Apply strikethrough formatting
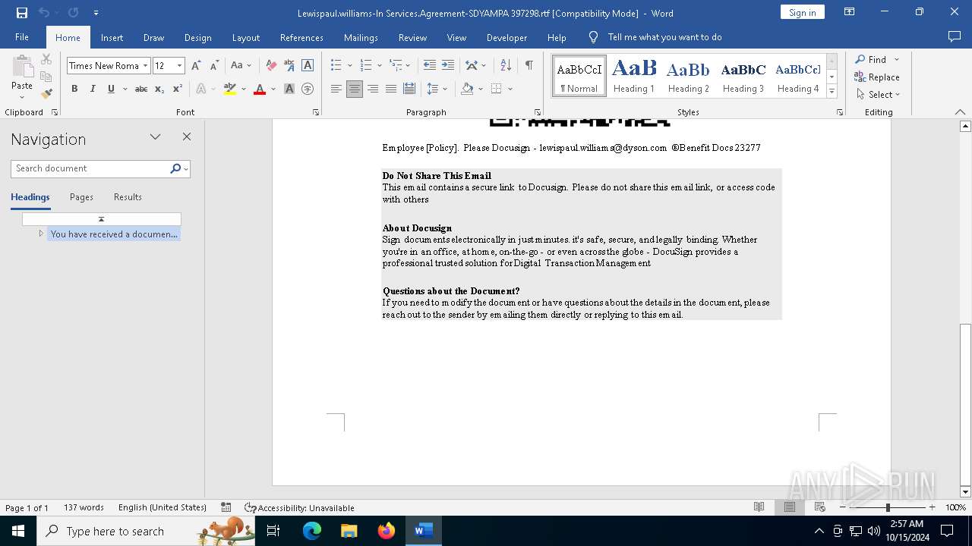The image size is (972, 546). (141, 89)
